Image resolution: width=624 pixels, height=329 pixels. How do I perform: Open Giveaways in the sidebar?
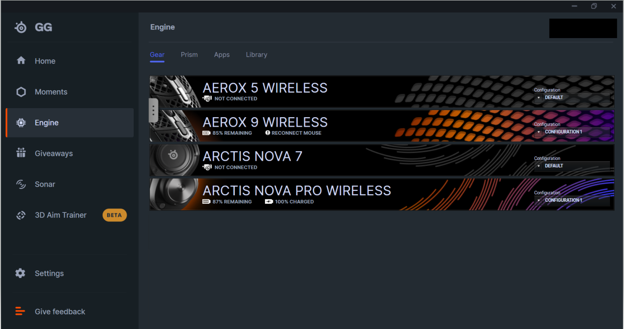coord(70,154)
